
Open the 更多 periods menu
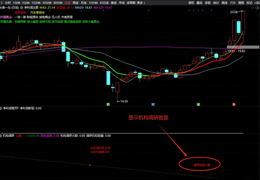point(141,3)
